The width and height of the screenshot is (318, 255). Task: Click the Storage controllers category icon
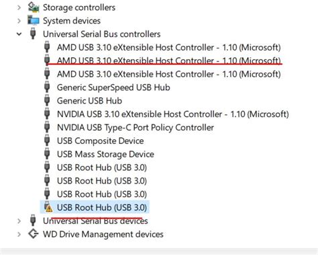click(x=34, y=7)
